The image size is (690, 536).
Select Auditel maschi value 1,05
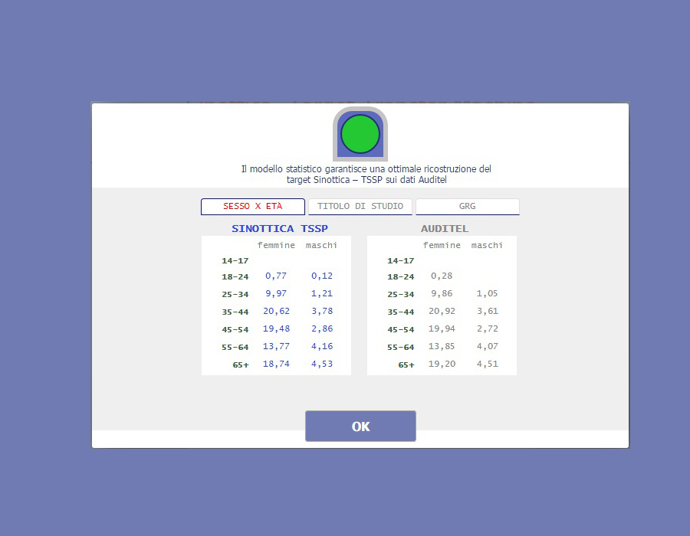(x=487, y=293)
